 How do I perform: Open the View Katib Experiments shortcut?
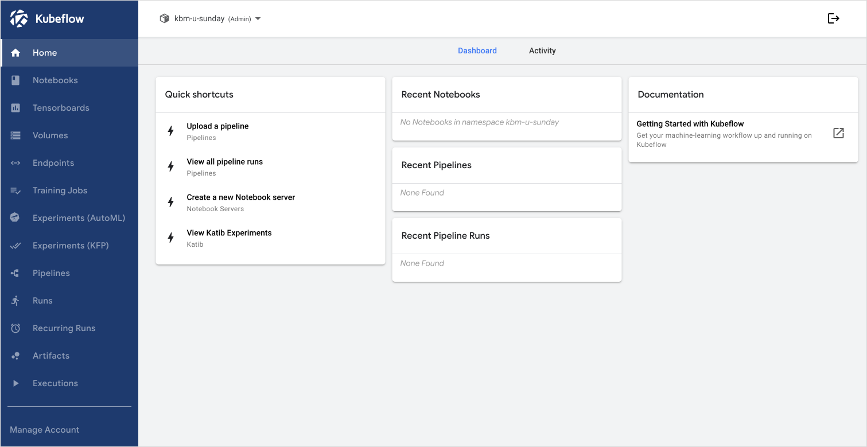[270, 238]
